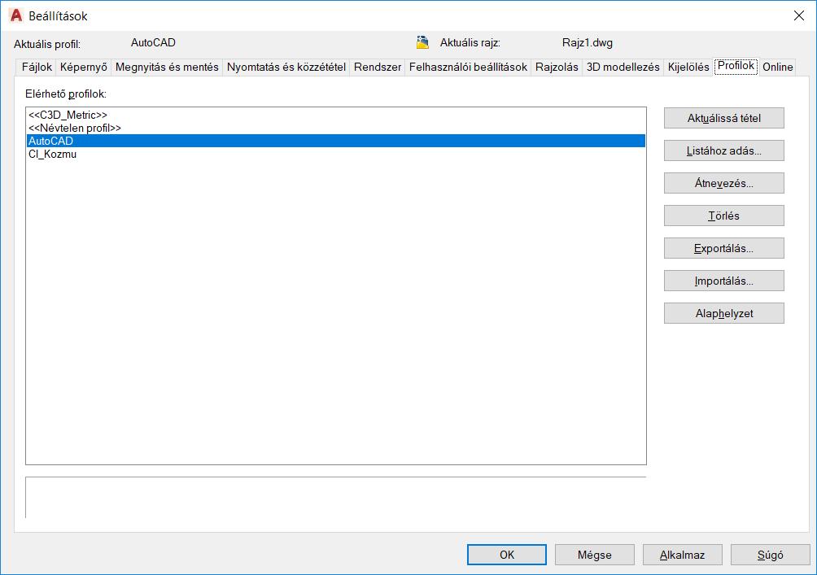The height and width of the screenshot is (575, 817).
Task: Confirm with the OK button
Action: tap(506, 555)
